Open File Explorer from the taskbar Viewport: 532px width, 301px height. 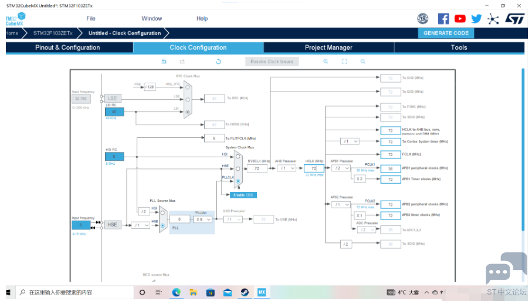(194, 292)
